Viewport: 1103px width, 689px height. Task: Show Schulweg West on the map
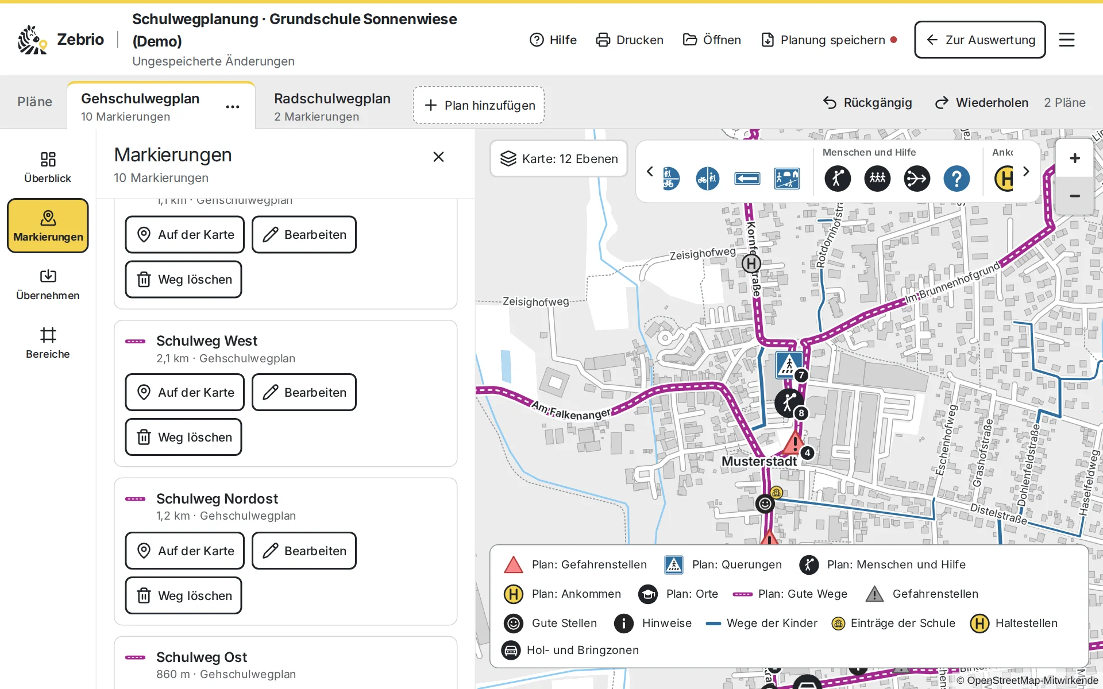pyautogui.click(x=185, y=392)
